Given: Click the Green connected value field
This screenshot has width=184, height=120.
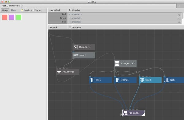Looking at the screenshot, I should (124, 18).
